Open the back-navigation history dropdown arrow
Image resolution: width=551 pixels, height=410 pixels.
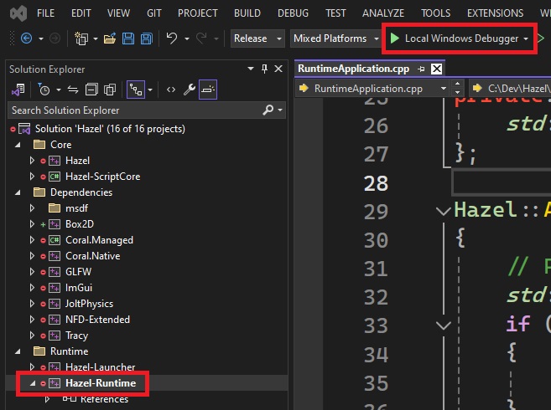point(41,38)
